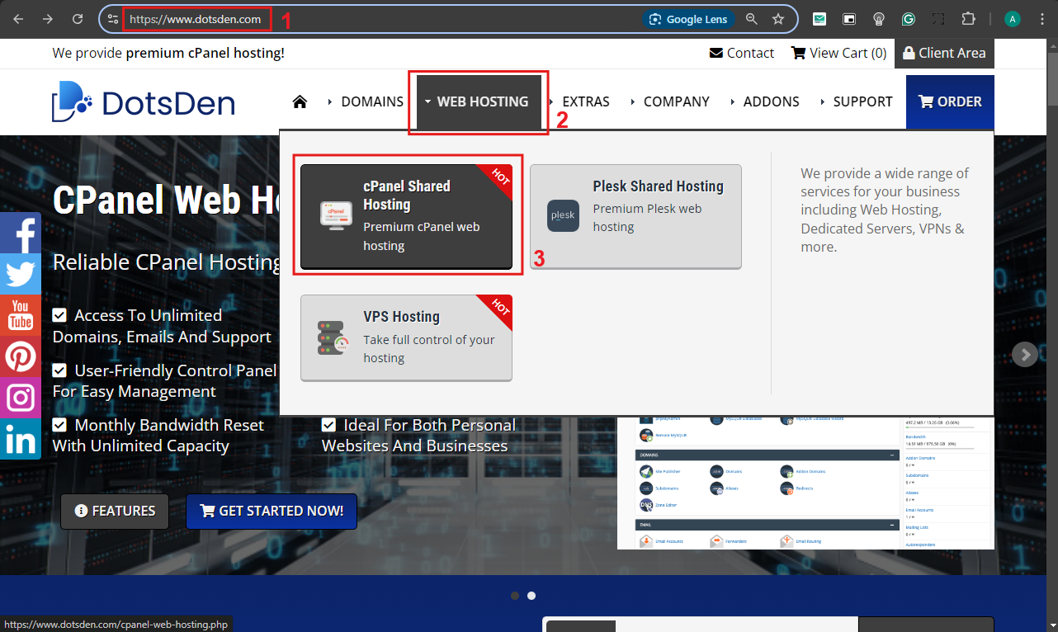Open the picture-in-picture extension icon
1058x632 pixels.
(x=849, y=19)
